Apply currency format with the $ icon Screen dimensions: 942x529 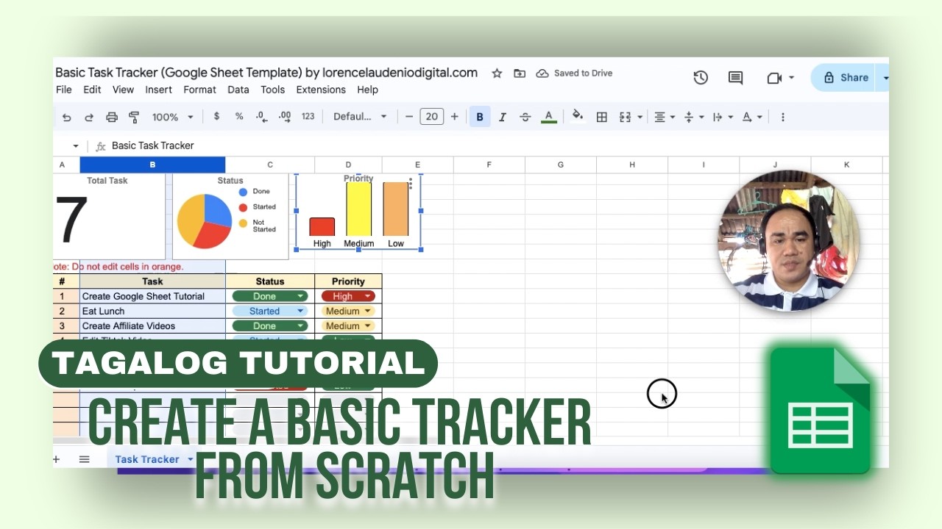(216, 116)
